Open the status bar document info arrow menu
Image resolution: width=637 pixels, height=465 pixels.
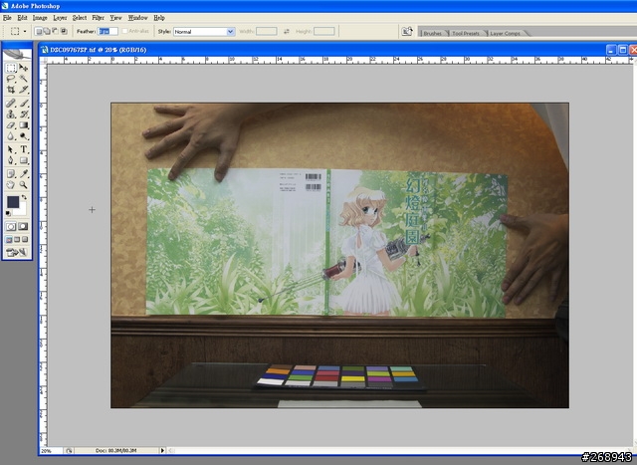point(162,450)
